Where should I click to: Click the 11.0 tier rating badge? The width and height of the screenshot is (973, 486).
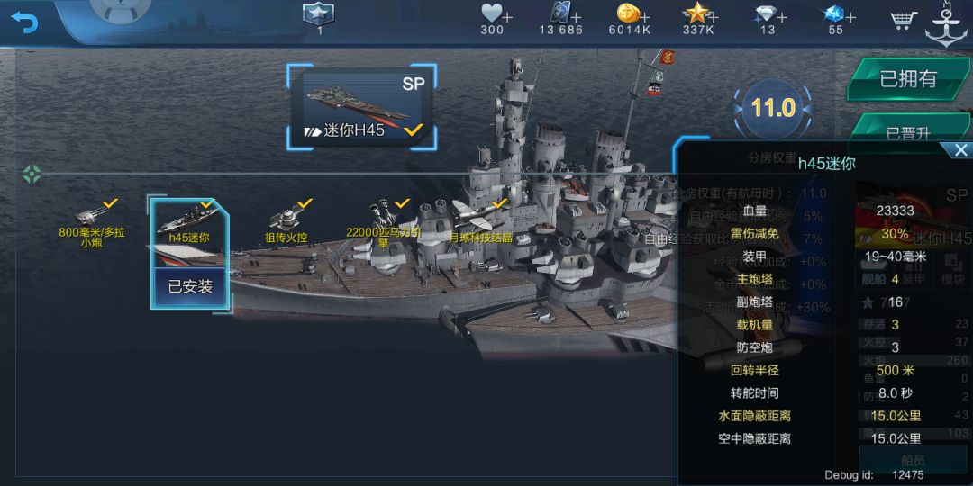(773, 108)
